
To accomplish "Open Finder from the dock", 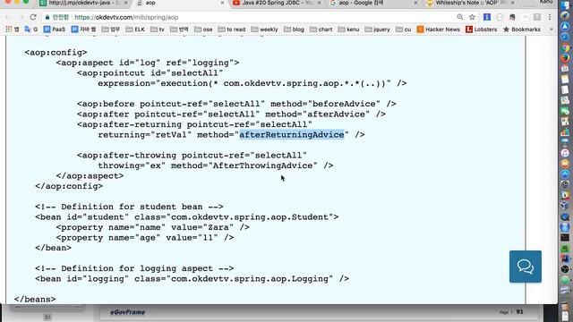I will [565, 5].
